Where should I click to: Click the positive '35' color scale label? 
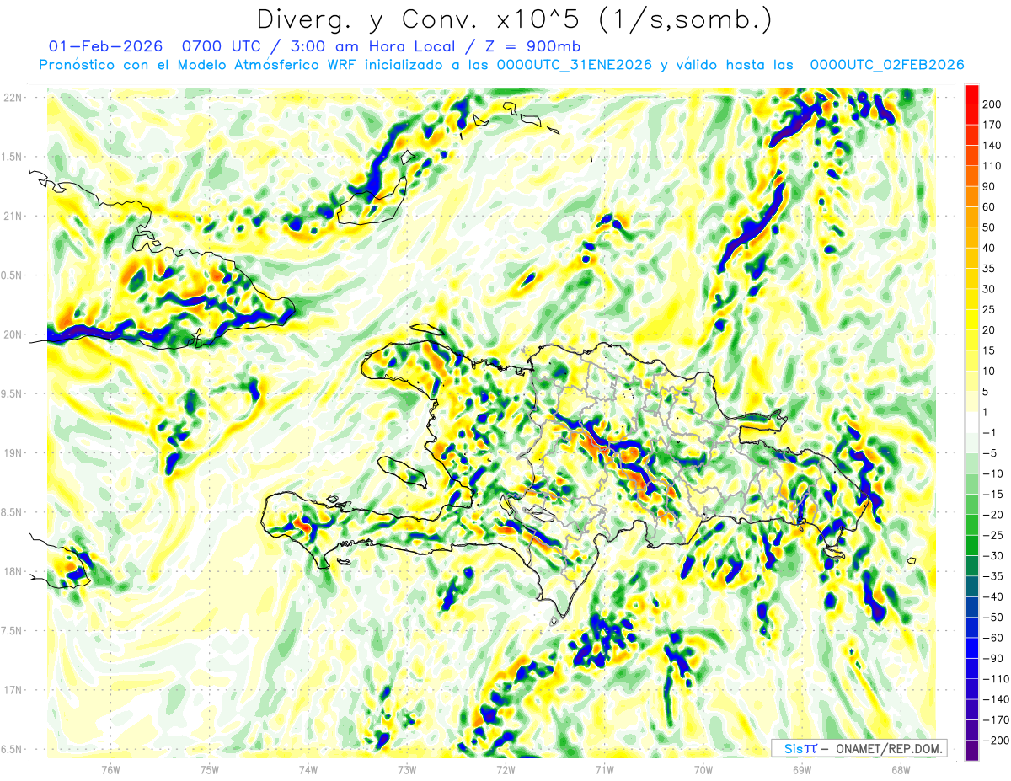[991, 269]
